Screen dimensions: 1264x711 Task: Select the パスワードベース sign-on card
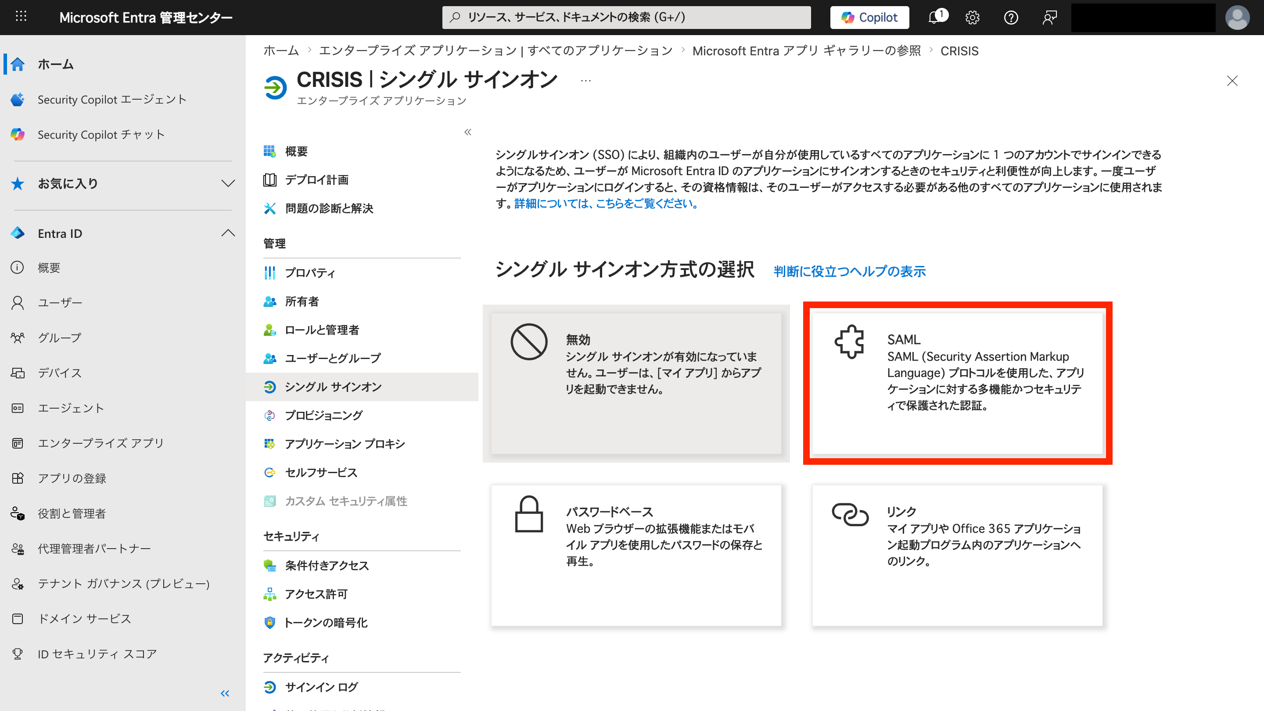[x=636, y=556]
